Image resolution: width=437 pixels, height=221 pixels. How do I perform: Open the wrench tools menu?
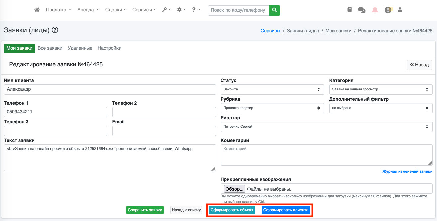tap(166, 10)
